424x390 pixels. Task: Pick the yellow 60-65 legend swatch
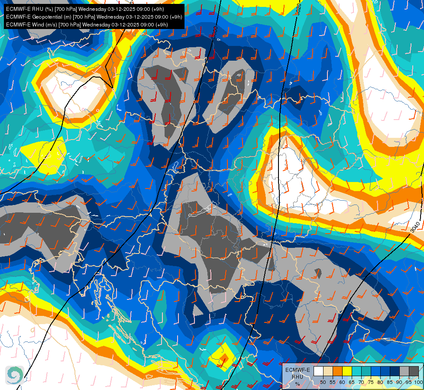[347, 371]
